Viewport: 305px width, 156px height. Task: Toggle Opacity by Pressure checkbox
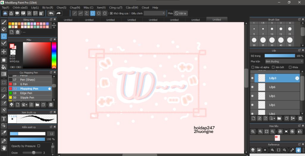click(x=39, y=146)
